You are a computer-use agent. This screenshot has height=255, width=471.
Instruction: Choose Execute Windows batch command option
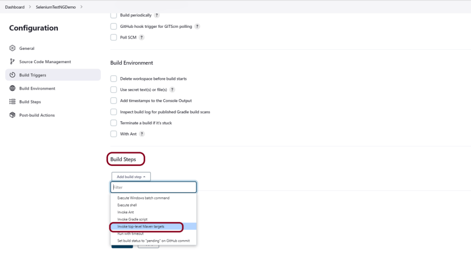tap(143, 198)
